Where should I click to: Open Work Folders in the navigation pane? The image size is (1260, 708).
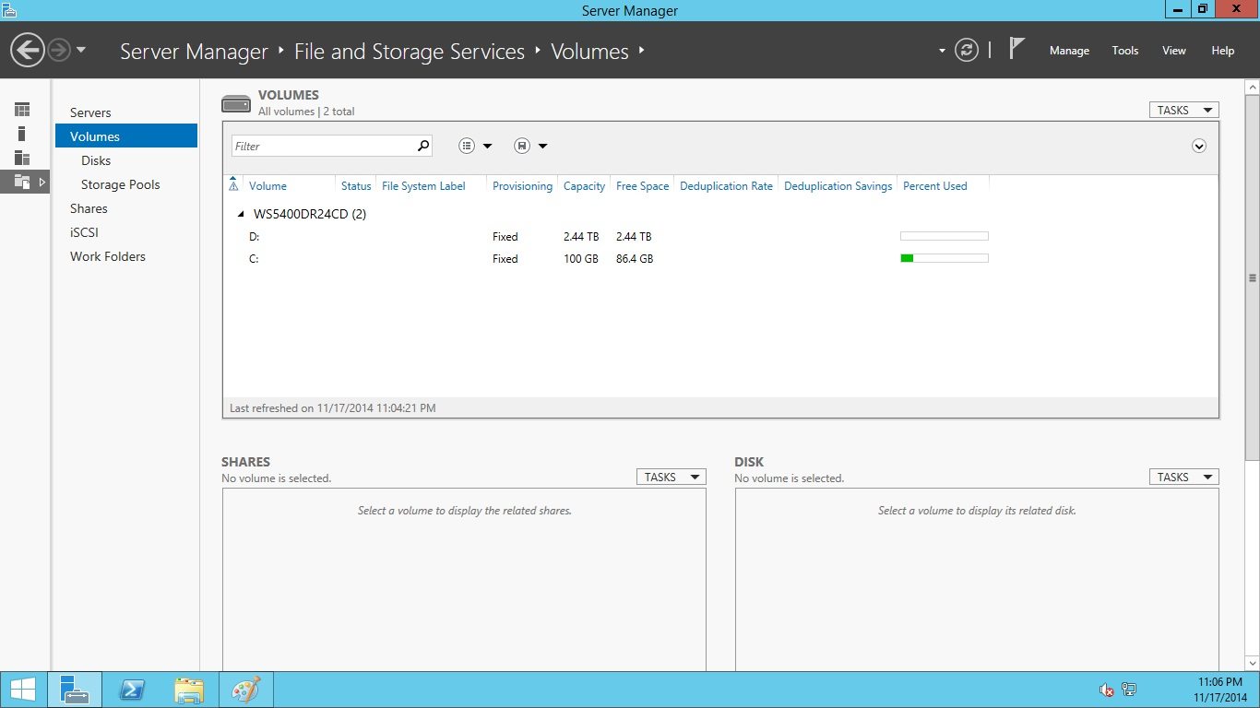click(x=108, y=256)
